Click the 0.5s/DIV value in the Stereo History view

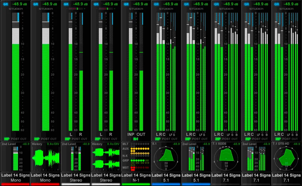click(x=113, y=144)
